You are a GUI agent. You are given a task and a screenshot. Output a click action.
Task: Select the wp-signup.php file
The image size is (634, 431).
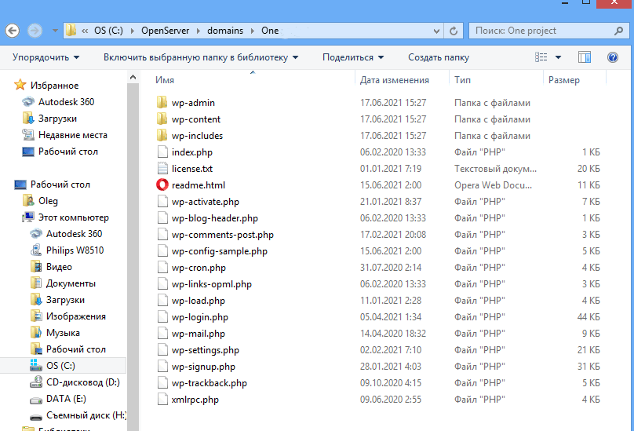coord(203,367)
